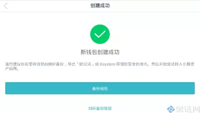Select the 新钱包创建成功 heading
Viewport: 200px width, 113px height.
(100, 52)
